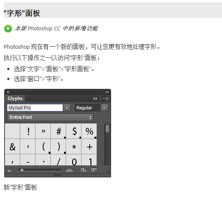The width and height of the screenshot is (222, 197).
Task: Click the italic Photoshop CC new feature note
Action: (x=56, y=28)
